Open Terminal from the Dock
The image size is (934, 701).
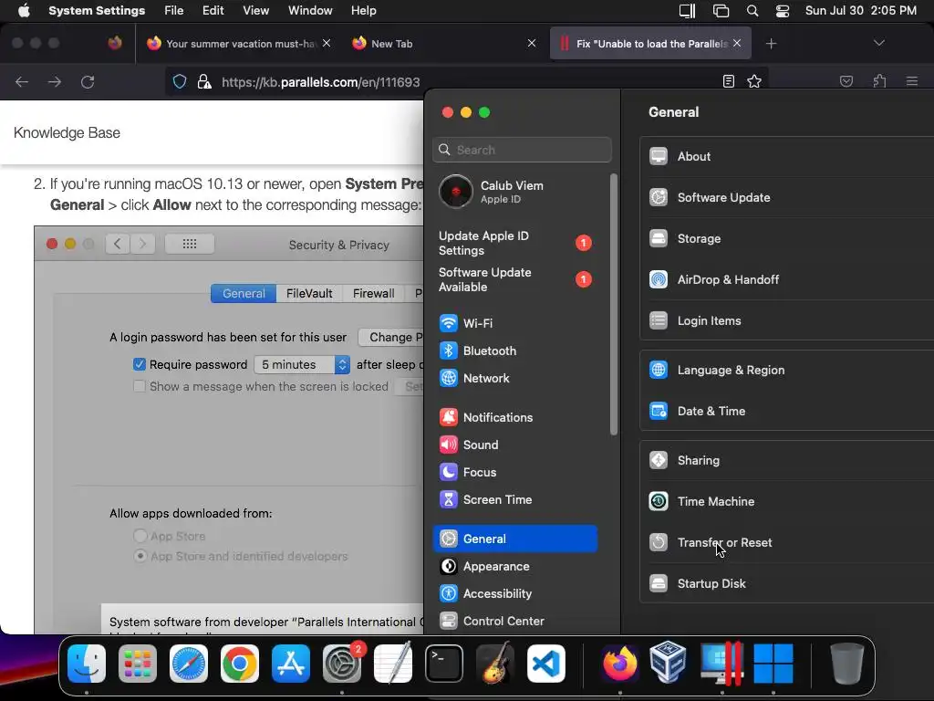point(444,664)
